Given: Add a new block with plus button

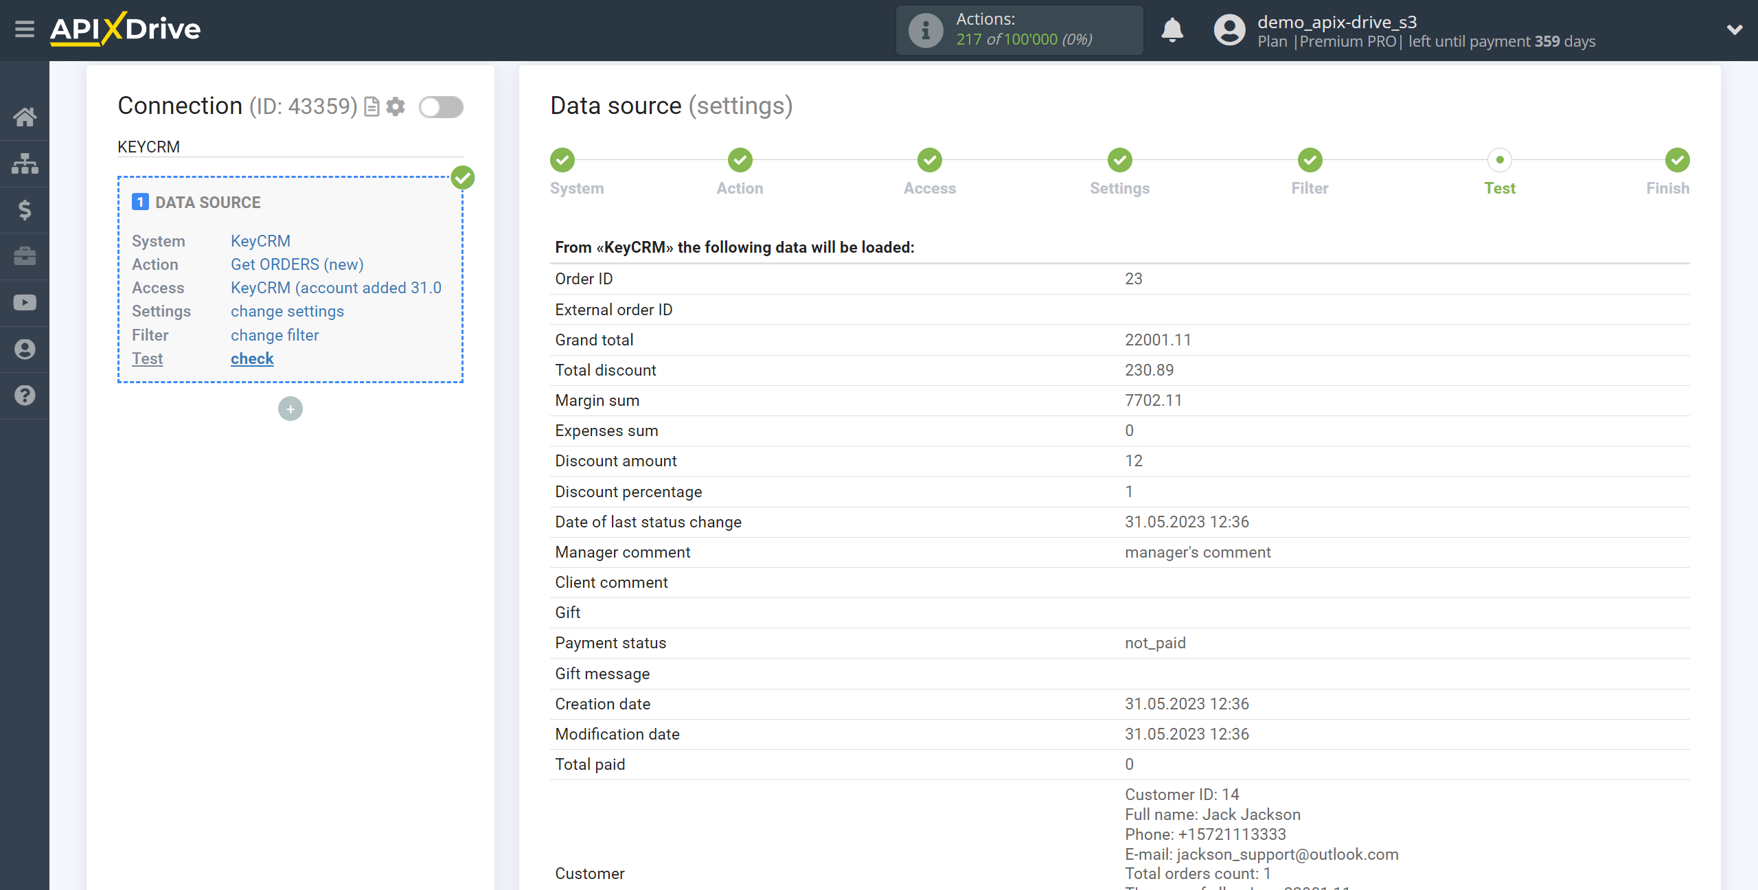Looking at the screenshot, I should (x=290, y=409).
